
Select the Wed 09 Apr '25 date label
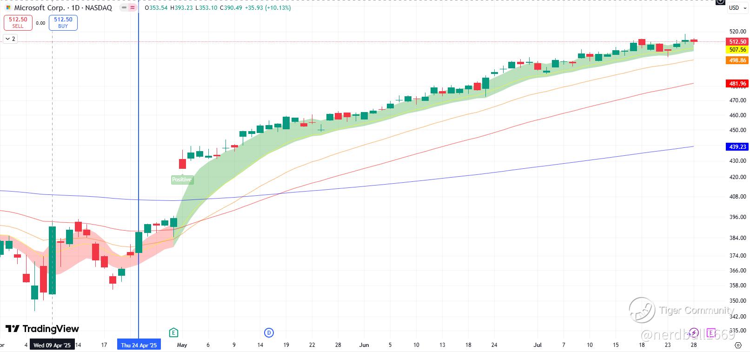click(52, 345)
